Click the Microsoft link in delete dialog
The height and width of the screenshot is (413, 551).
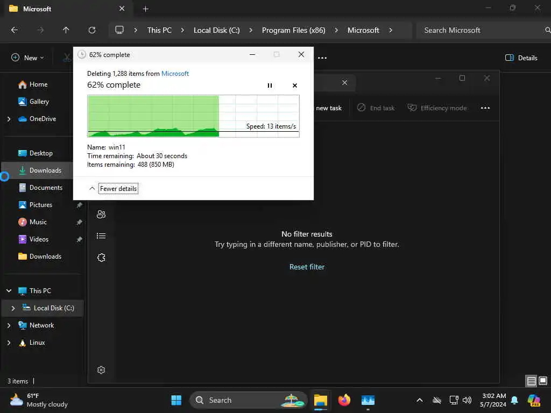[x=175, y=73]
